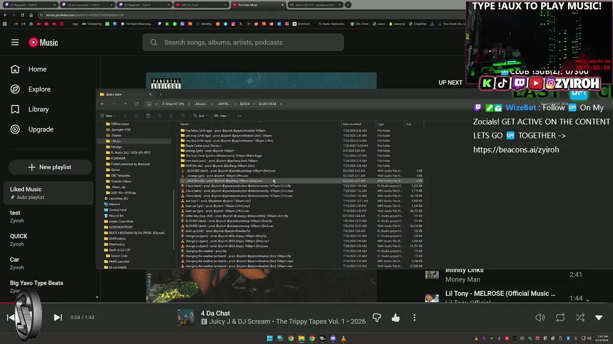Screen dimensions: 613x344
Task: Expand the chevron after $JULY 2024 breadcrumb
Action: pyautogui.click(x=281, y=104)
